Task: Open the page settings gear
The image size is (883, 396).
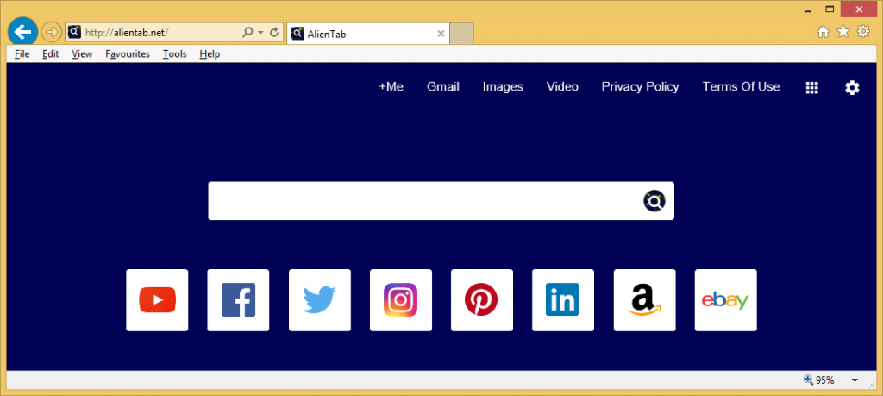Action: click(x=852, y=87)
